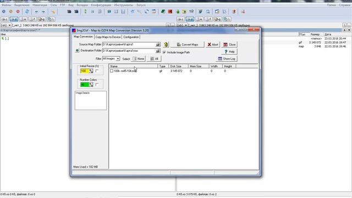352x198 pixels.
Task: Open search with the magnifier toolbar icon
Action: coord(139,12)
